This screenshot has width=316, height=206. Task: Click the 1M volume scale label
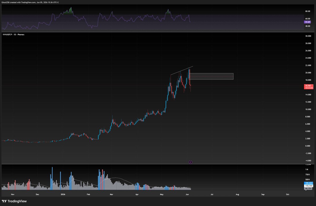click(307, 169)
